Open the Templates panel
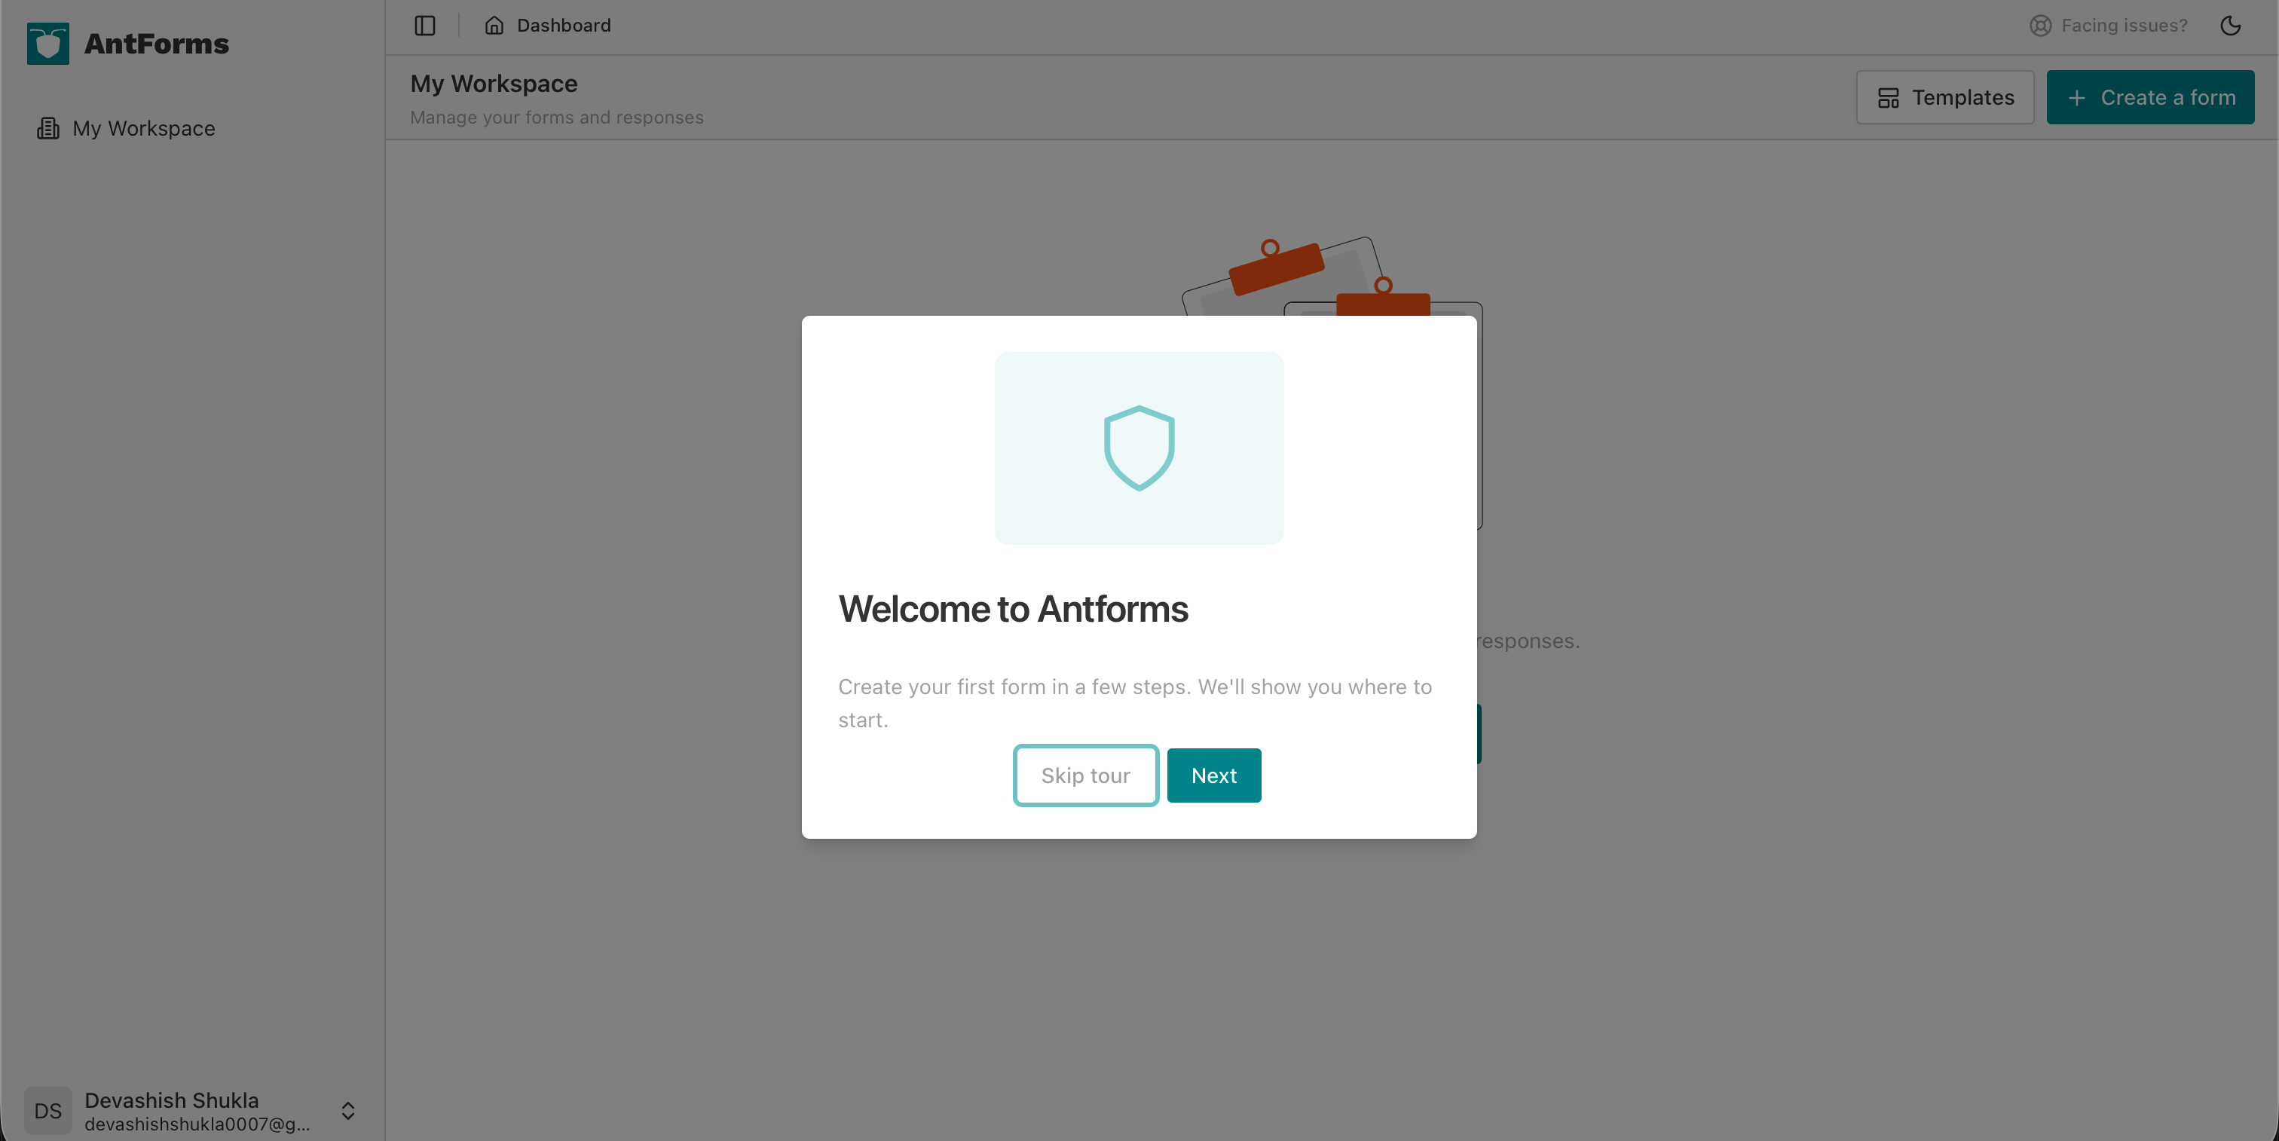 click(1944, 97)
